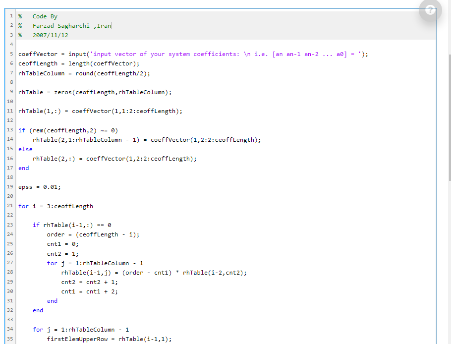The width and height of the screenshot is (451, 344).
Task: Click the 'for i = 3:ceoffLength' line
Action: tap(56, 206)
